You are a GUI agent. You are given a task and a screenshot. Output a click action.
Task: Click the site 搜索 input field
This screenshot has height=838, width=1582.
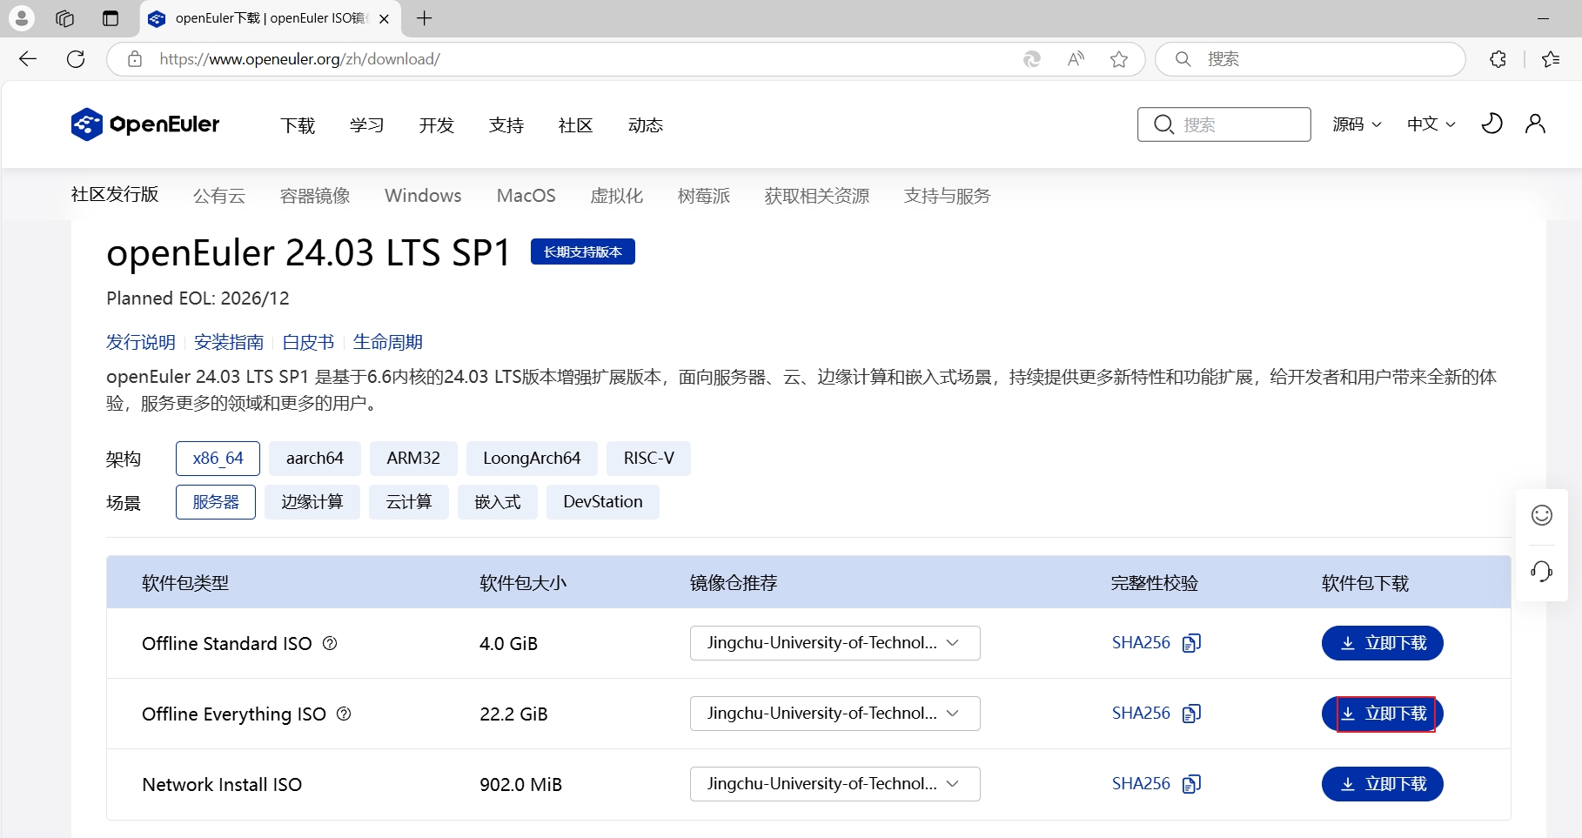pos(1223,124)
